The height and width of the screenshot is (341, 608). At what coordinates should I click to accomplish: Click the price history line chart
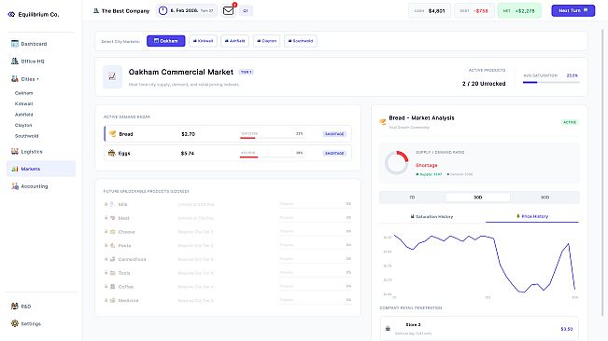[485, 265]
